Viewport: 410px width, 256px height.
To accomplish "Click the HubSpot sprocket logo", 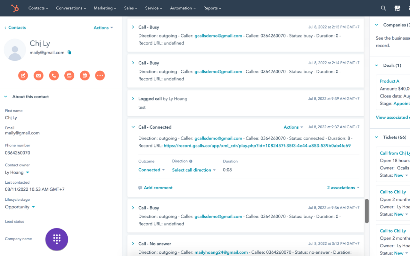I will 15,8.
